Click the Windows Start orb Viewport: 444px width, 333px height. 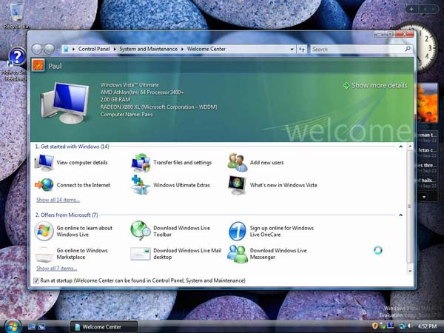click(x=12, y=326)
